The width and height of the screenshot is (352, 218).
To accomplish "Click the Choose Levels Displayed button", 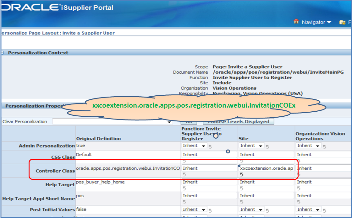I will point(239,121).
